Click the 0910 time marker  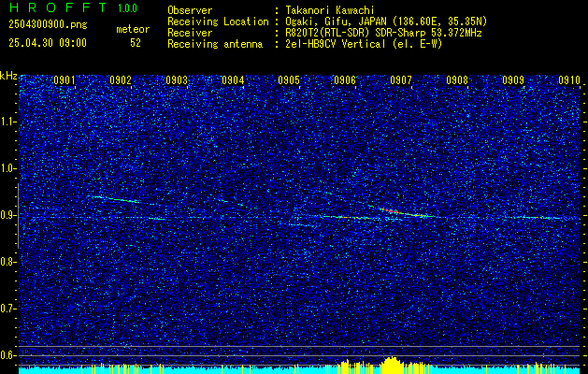(569, 80)
